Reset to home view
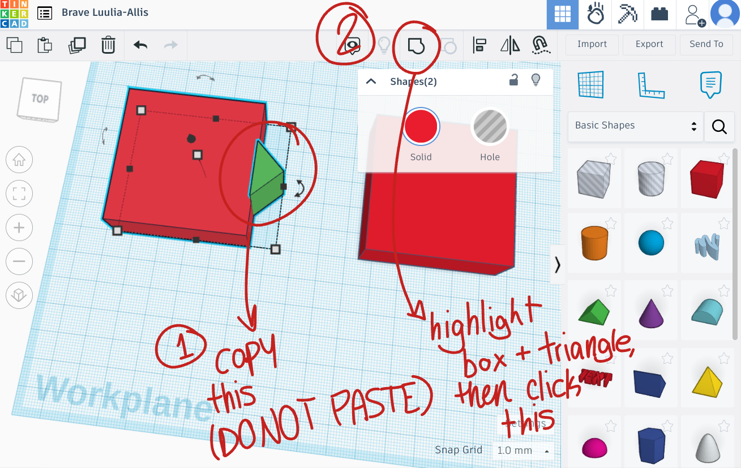741x468 pixels. (19, 160)
